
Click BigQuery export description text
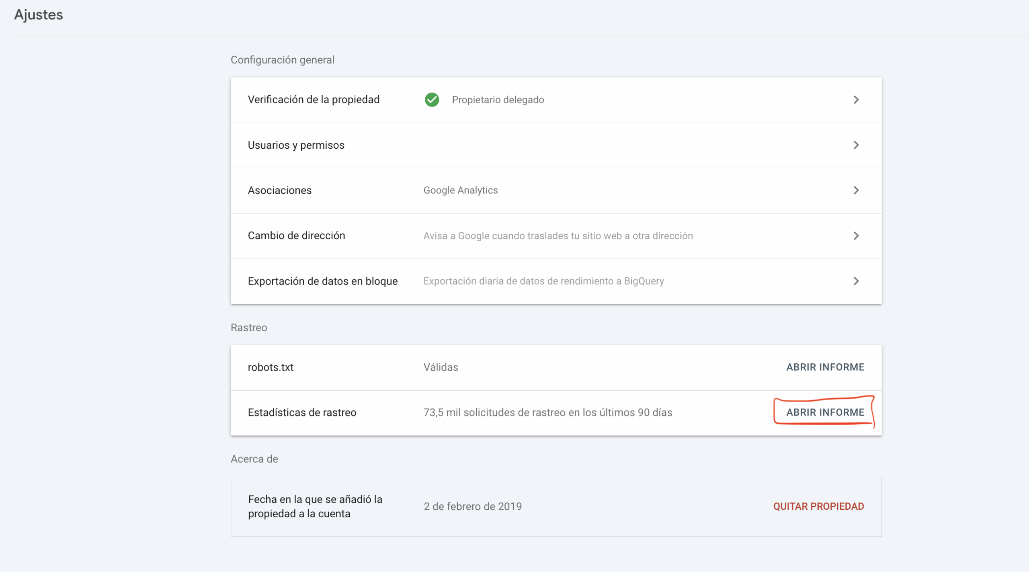tap(543, 281)
